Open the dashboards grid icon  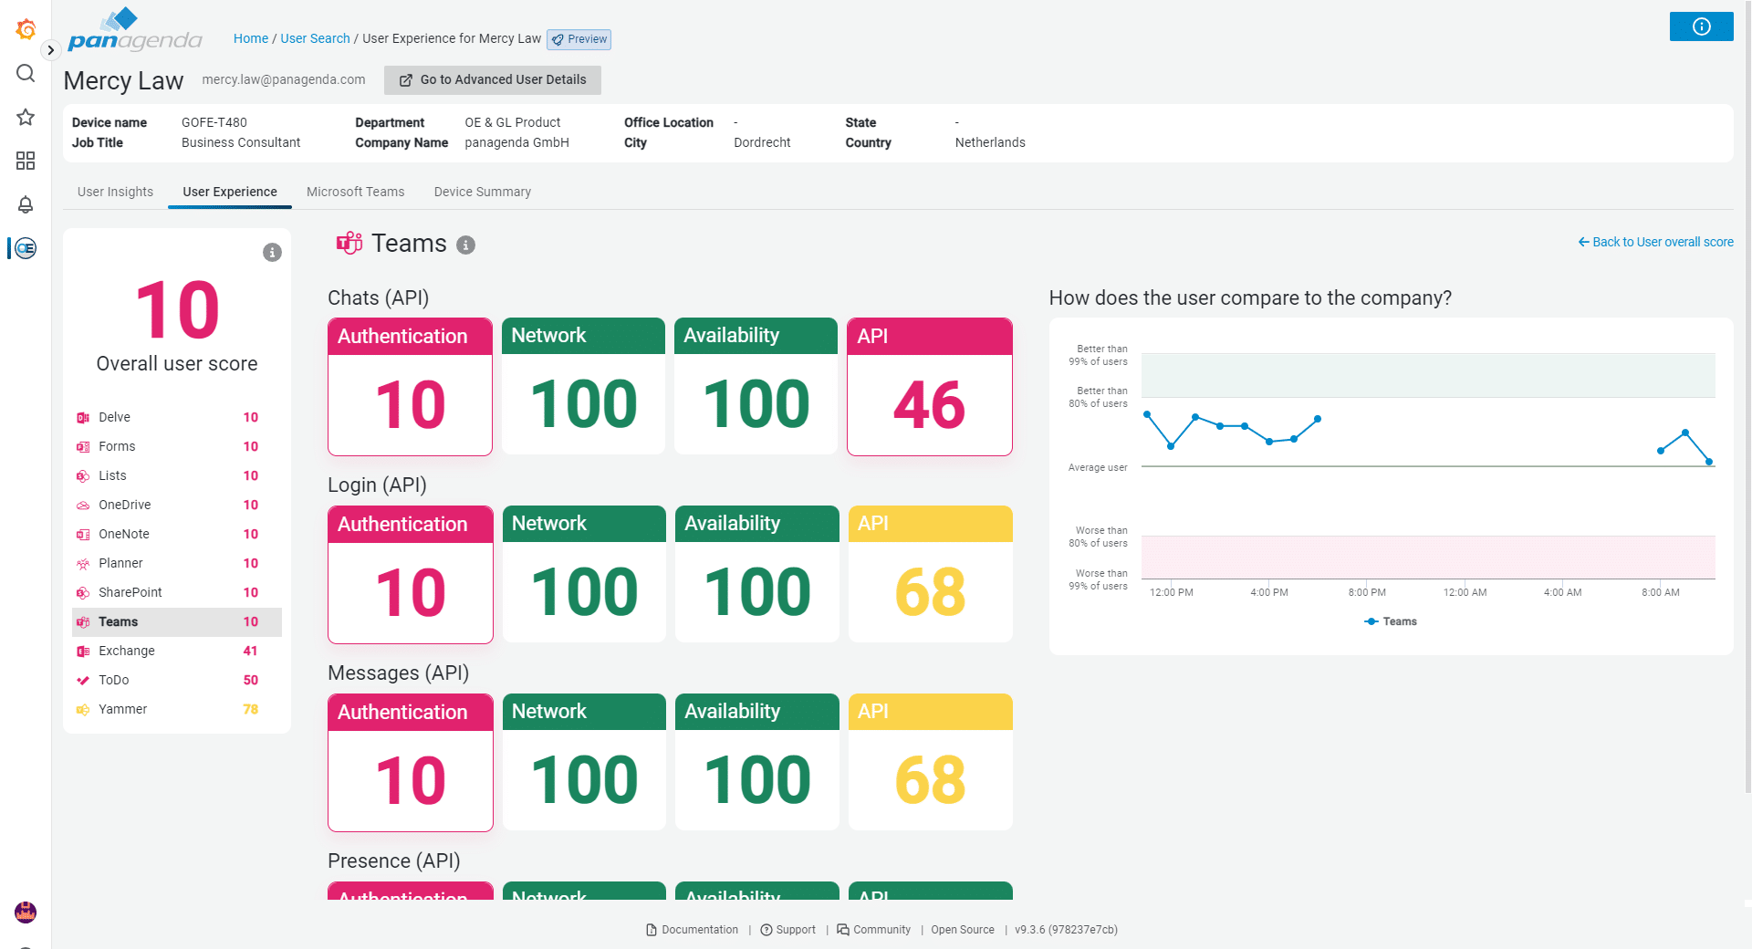click(x=26, y=161)
